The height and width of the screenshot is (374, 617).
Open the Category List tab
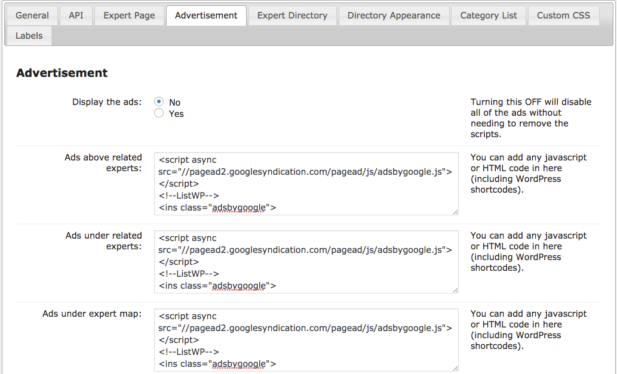point(489,16)
